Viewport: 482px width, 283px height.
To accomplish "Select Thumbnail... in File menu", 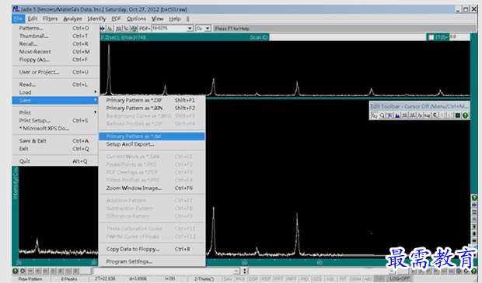I will point(55,36).
